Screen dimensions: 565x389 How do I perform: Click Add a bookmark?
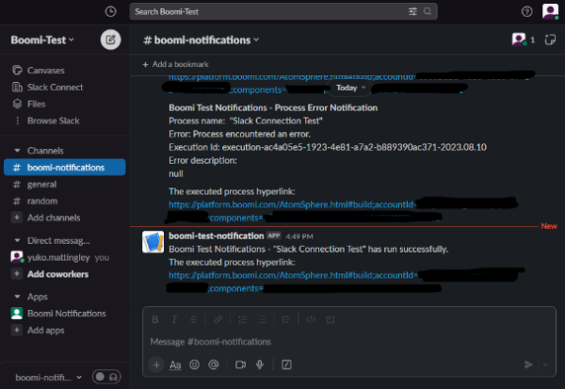tap(175, 64)
